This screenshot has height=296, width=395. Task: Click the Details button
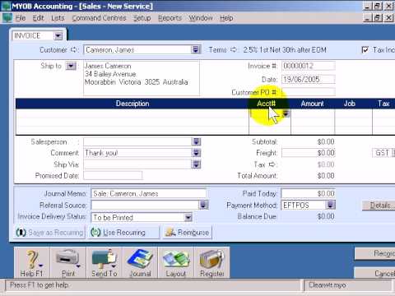[379, 206]
